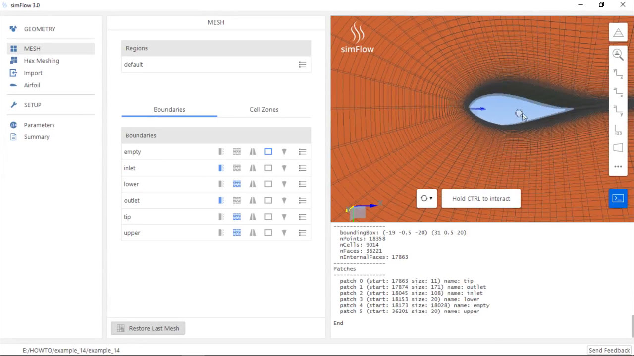Toggle perspective projection in the 3D view
Viewport: 634px width, 356px height.
tap(618, 147)
